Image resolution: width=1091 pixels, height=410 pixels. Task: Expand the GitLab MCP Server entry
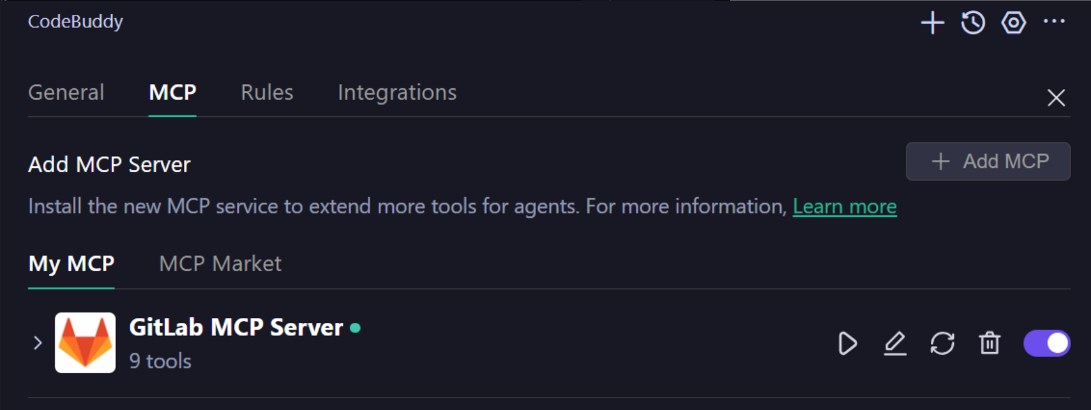point(38,343)
